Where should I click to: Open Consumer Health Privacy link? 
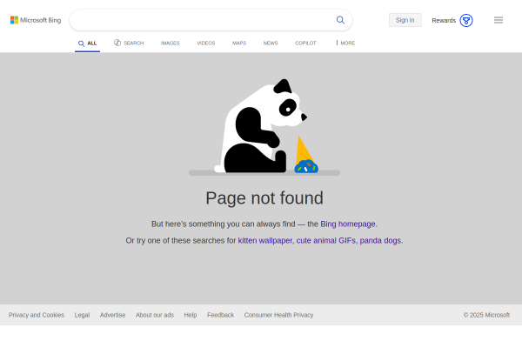click(278, 315)
